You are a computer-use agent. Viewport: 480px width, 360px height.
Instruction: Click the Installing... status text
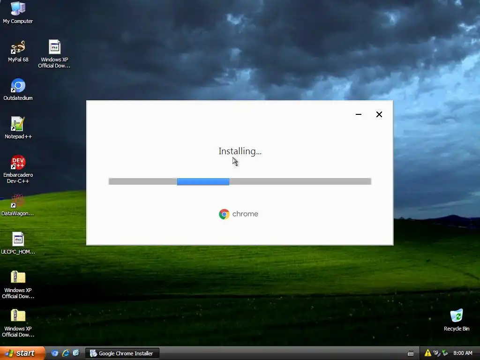240,151
